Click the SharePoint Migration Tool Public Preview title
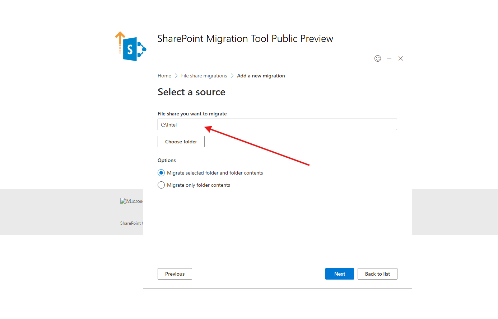 [x=245, y=39]
